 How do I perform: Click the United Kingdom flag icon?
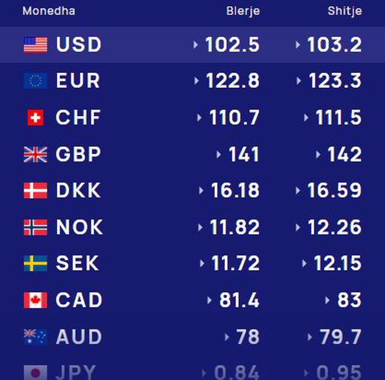[x=35, y=155]
